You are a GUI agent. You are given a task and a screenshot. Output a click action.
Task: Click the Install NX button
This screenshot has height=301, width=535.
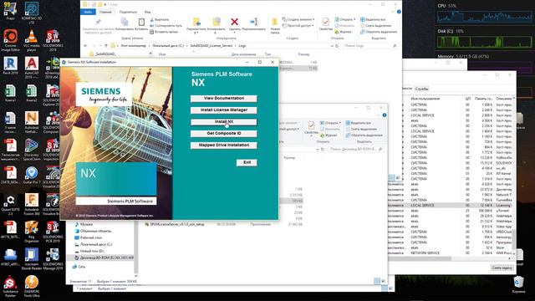(223, 122)
